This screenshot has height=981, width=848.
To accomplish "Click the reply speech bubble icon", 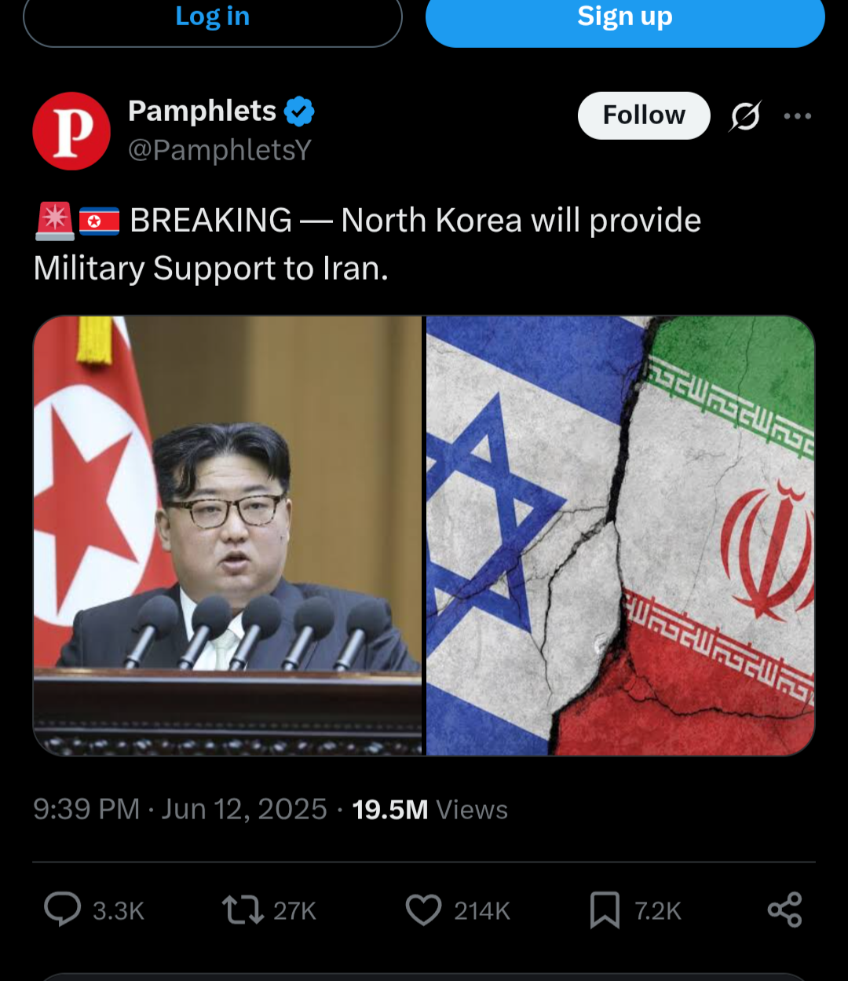I will (x=62, y=910).
